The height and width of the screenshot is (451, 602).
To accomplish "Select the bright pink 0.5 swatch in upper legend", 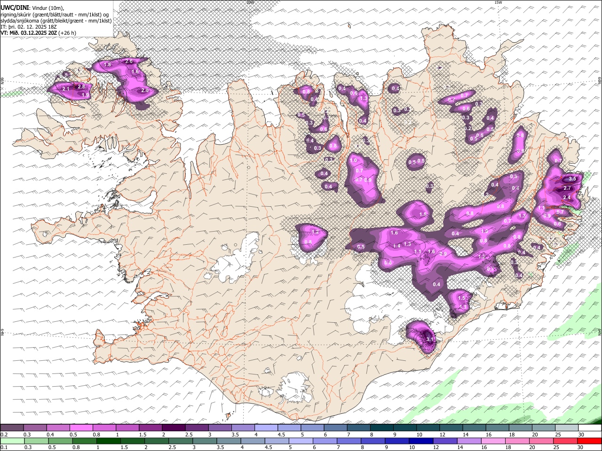I will [x=81, y=428].
